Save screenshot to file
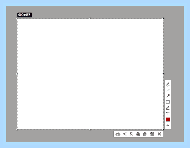Screen dimensions: 190x148 pos(152,134)
